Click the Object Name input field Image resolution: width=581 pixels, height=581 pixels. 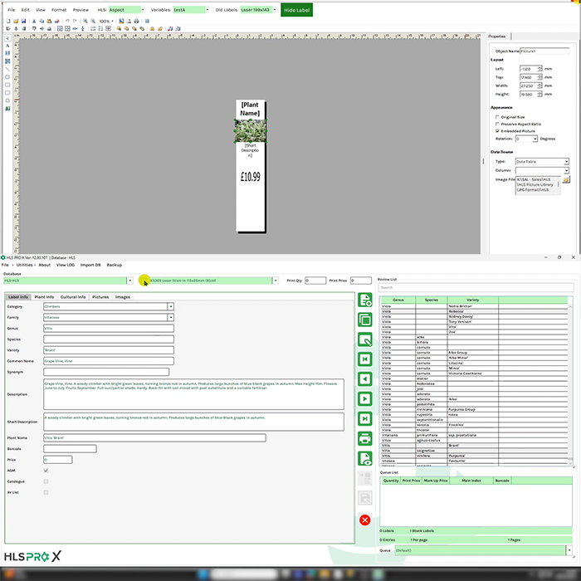point(544,51)
